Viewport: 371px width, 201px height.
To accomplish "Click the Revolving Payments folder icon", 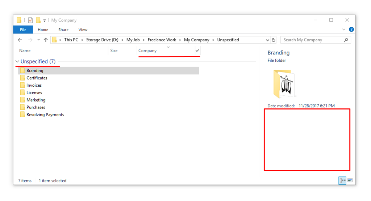I will pyautogui.click(x=22, y=115).
